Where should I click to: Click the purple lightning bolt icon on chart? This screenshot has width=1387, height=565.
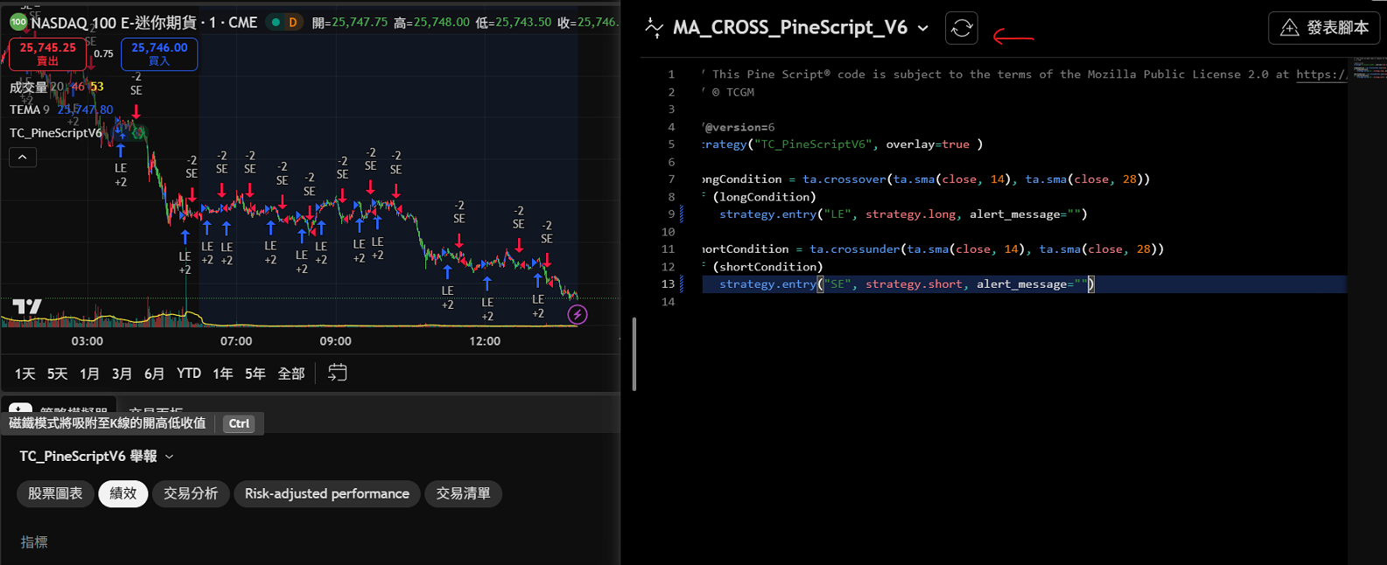tap(577, 315)
